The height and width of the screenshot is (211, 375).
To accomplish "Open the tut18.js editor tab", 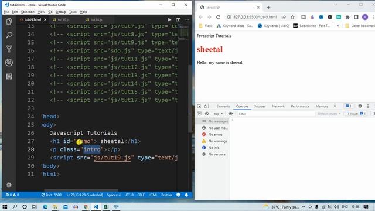I will [96, 19].
